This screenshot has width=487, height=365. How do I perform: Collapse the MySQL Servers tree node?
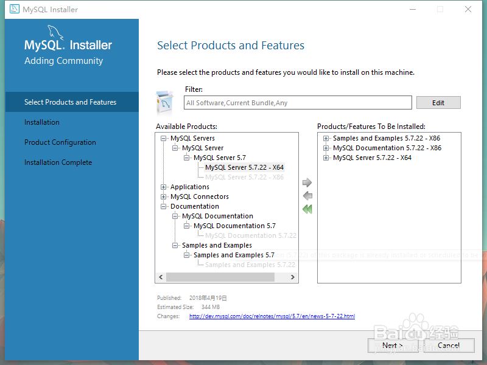163,139
